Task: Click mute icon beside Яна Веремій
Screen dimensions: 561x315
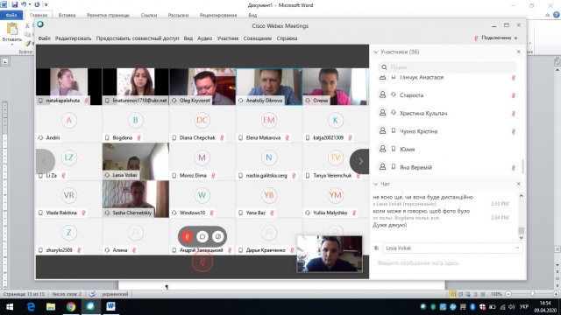Action: tap(514, 167)
